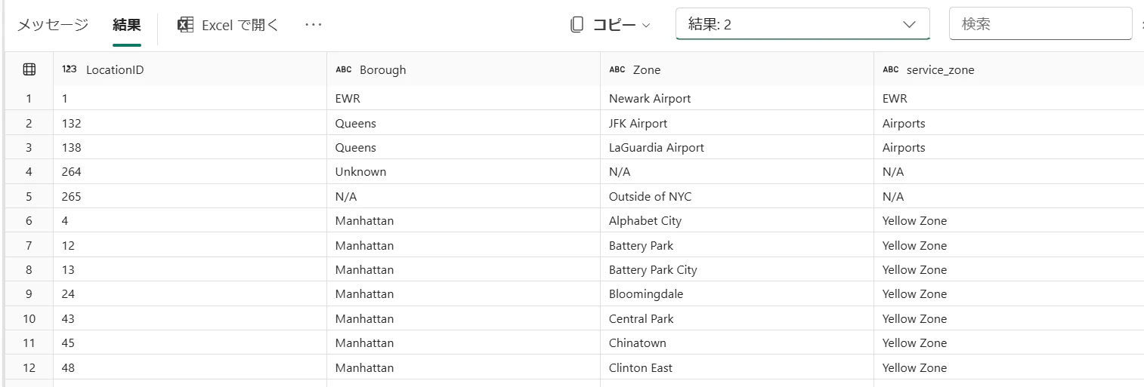The image size is (1144, 387).
Task: Select the 結果 tab
Action: 127,25
